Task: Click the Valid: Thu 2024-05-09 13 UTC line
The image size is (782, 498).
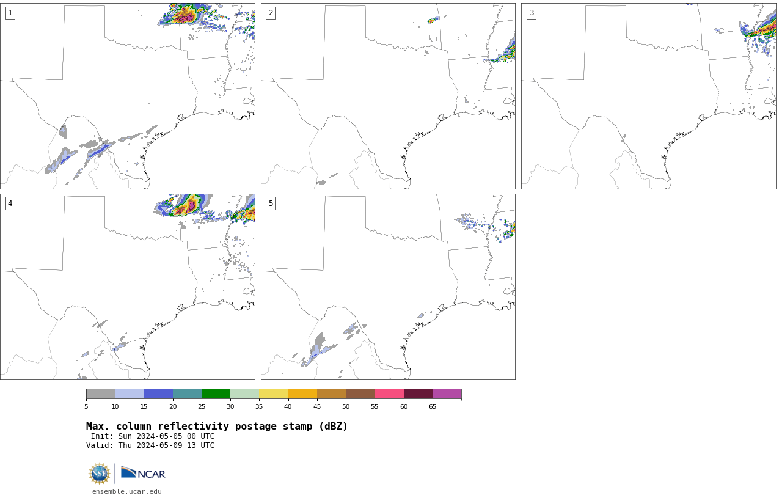Action: pos(150,445)
